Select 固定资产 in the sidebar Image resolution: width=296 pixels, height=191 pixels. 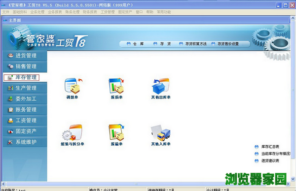pyautogui.click(x=25, y=131)
